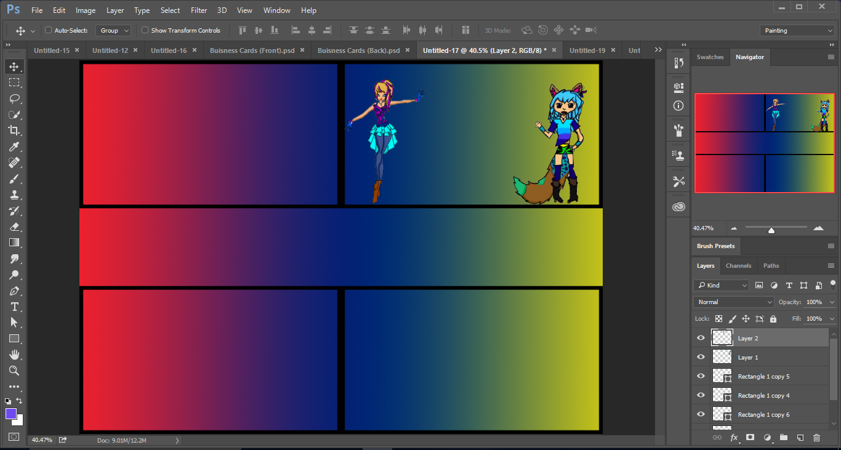Select the Rectangular Marquee tool

14,82
